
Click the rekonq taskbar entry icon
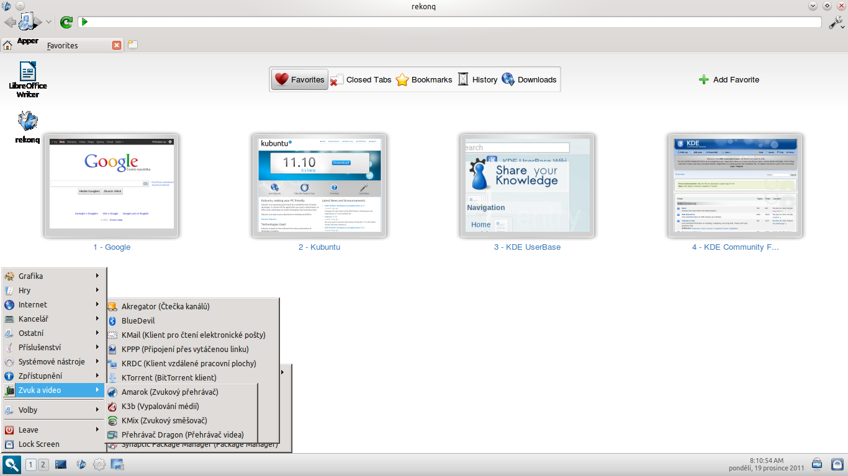point(81,464)
